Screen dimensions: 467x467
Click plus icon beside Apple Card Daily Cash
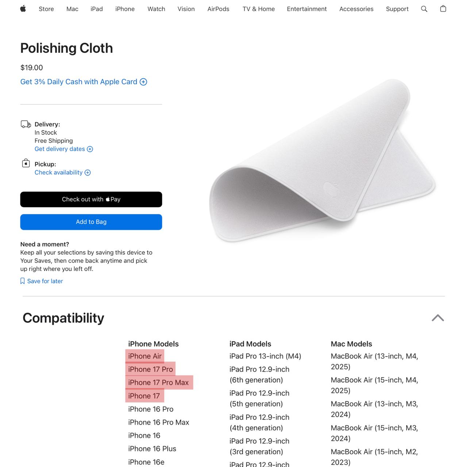143,82
